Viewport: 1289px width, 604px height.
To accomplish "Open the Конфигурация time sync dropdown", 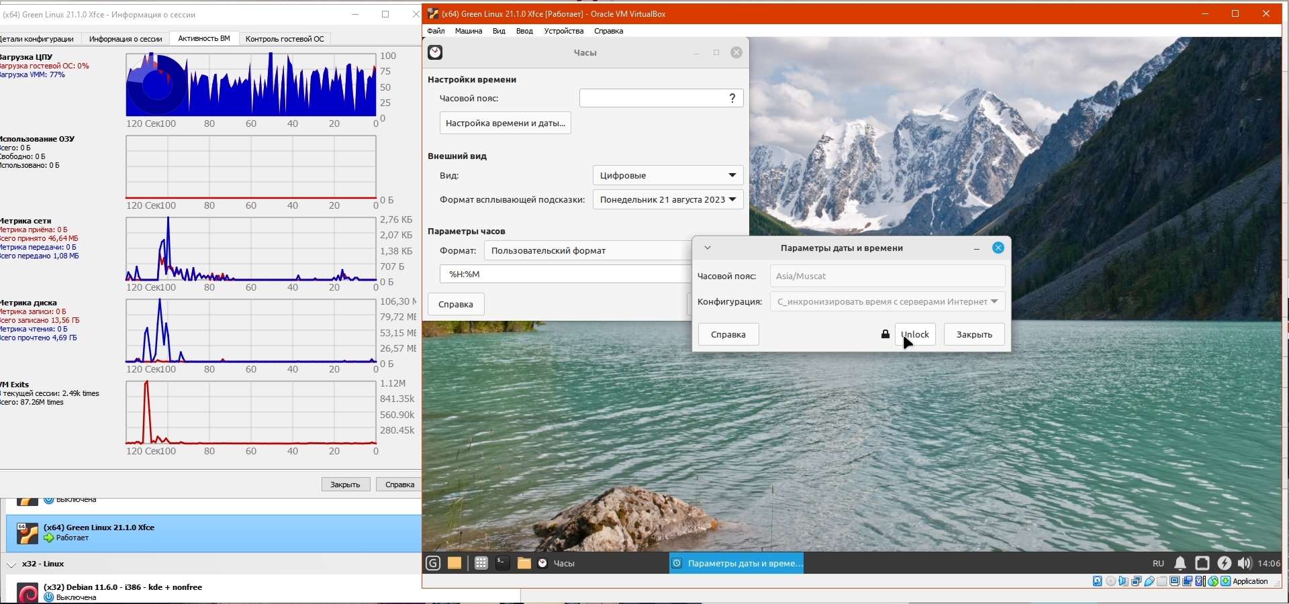I will pyautogui.click(x=887, y=301).
